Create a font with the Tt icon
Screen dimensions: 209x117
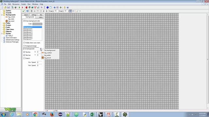[41, 7]
